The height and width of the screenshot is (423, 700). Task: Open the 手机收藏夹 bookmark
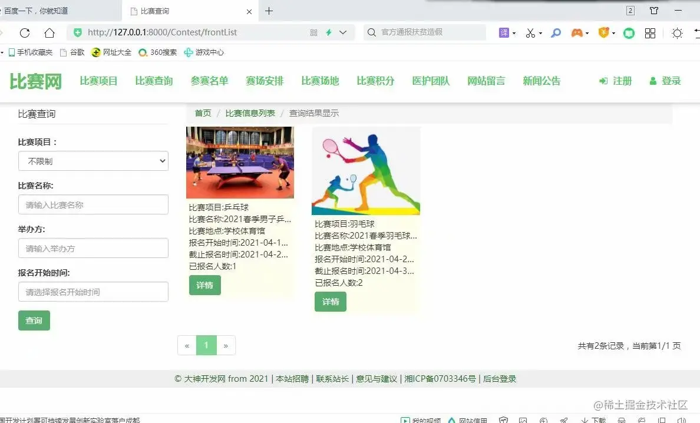coord(31,52)
